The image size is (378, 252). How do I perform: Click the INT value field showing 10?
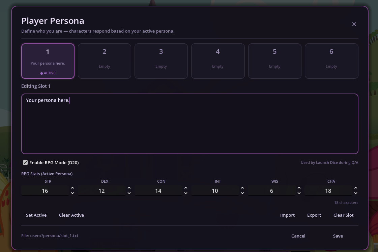pyautogui.click(x=215, y=191)
